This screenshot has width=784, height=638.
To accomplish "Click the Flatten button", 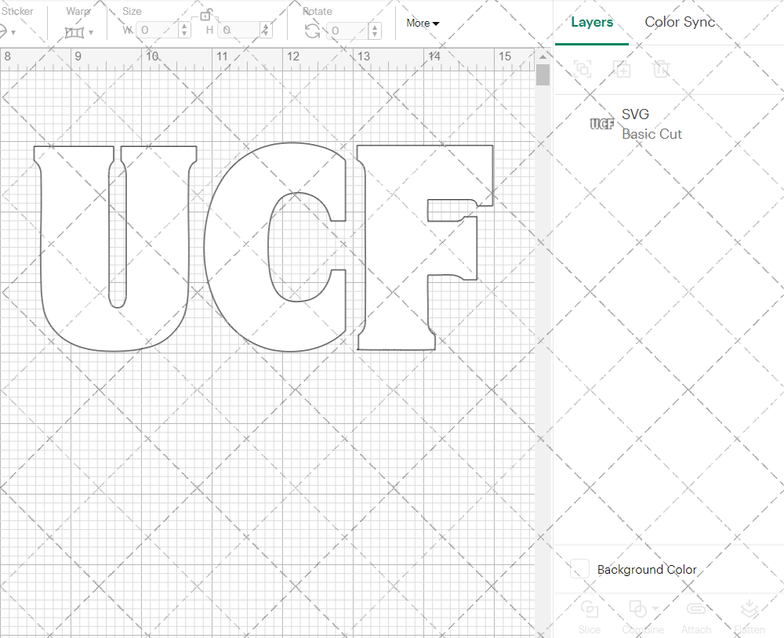I will (x=749, y=618).
